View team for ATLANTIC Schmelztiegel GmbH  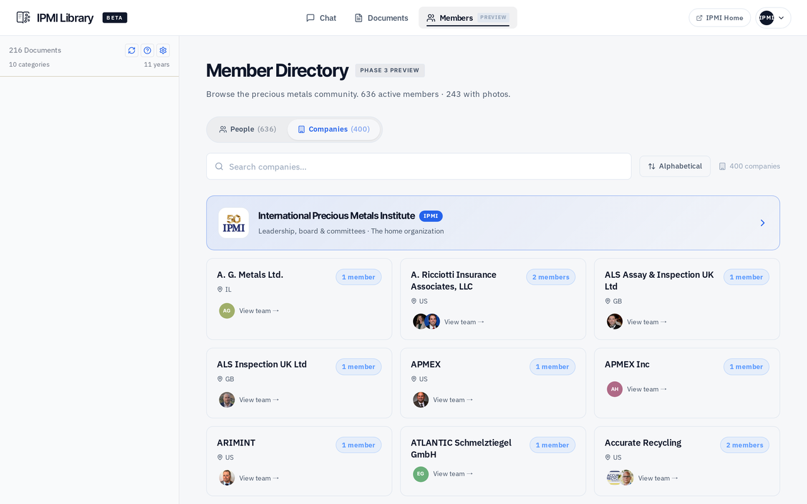coord(453,474)
